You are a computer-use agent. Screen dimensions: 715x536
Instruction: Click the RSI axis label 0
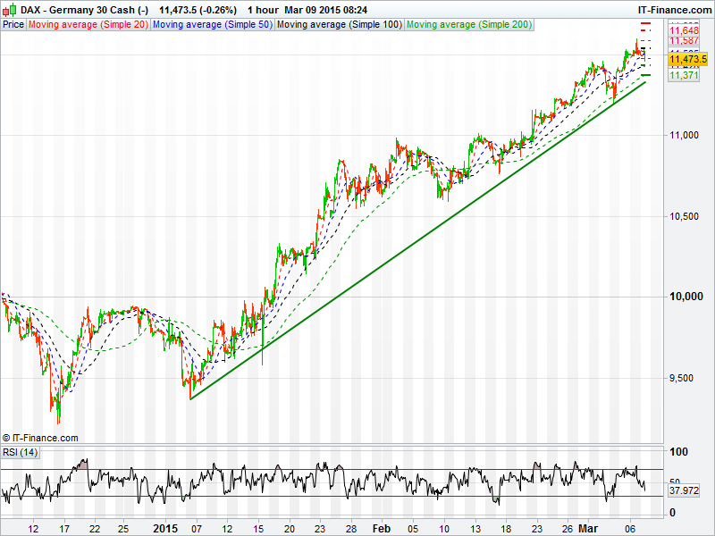672,513
